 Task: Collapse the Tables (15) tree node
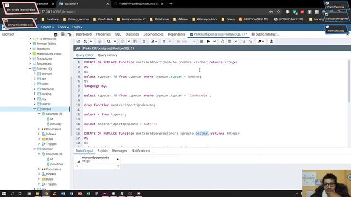click(30, 69)
